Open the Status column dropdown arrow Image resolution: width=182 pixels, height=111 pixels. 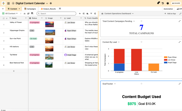tap(42, 18)
